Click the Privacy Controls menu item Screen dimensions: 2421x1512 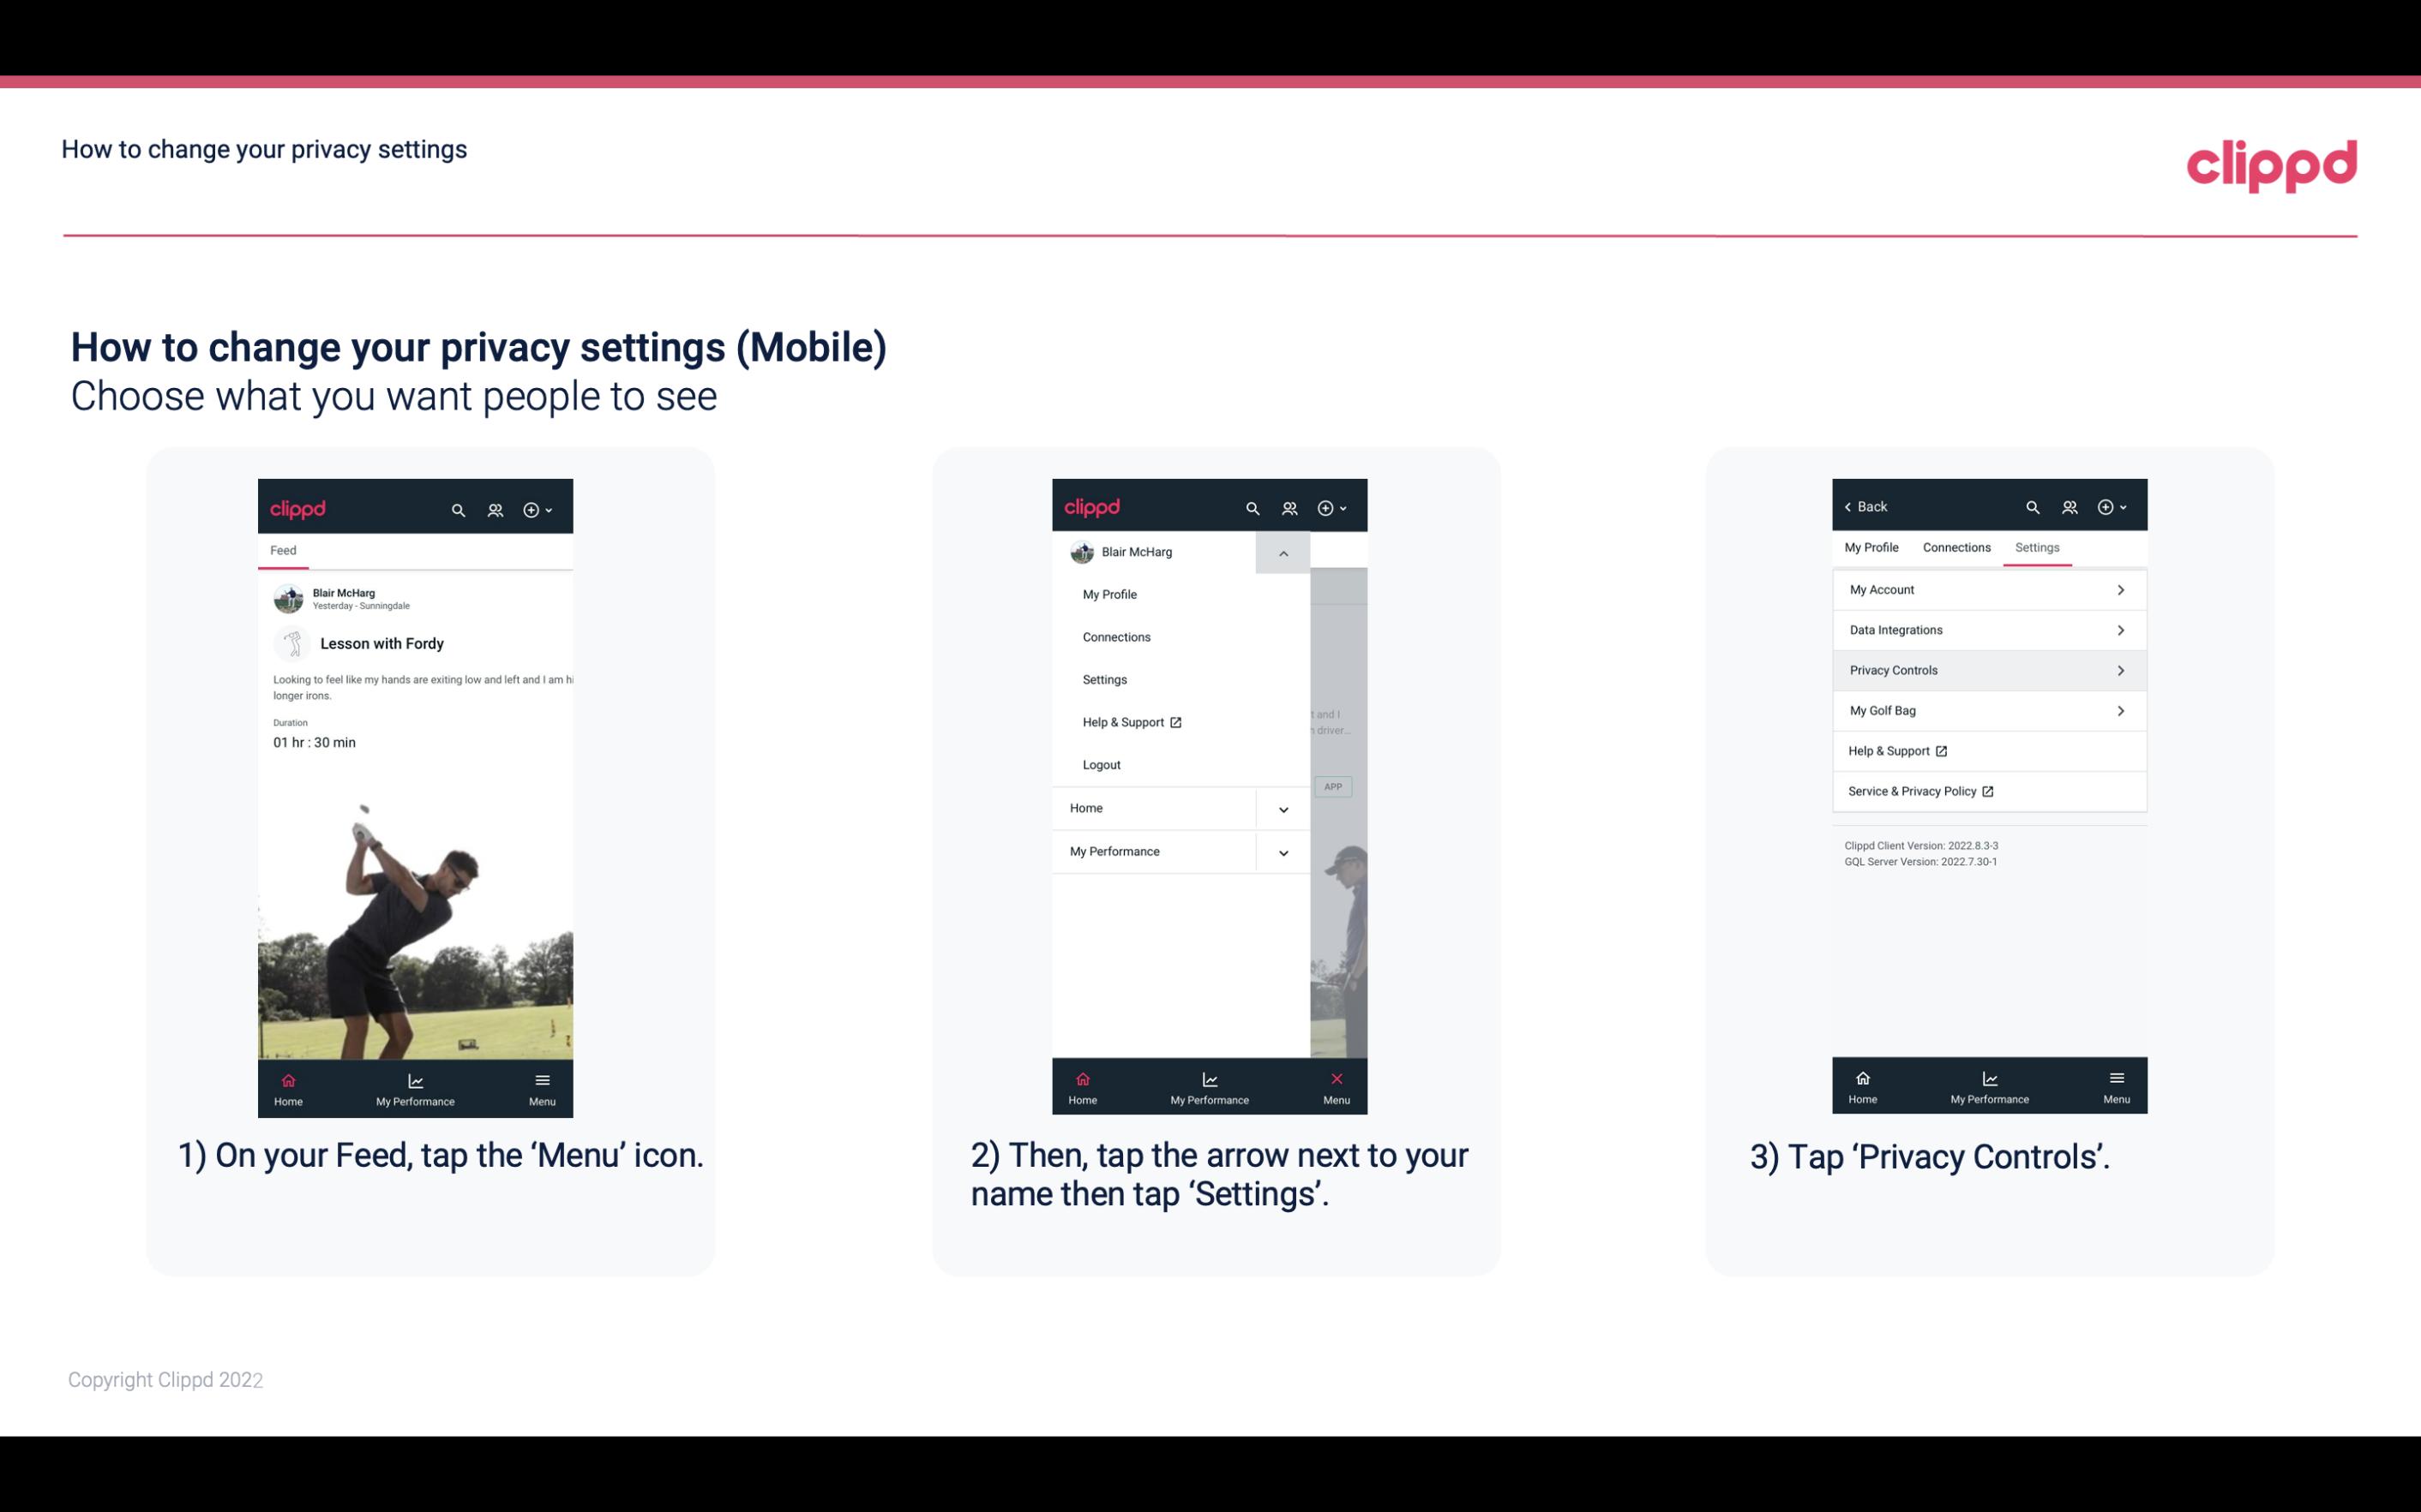pyautogui.click(x=1987, y=669)
